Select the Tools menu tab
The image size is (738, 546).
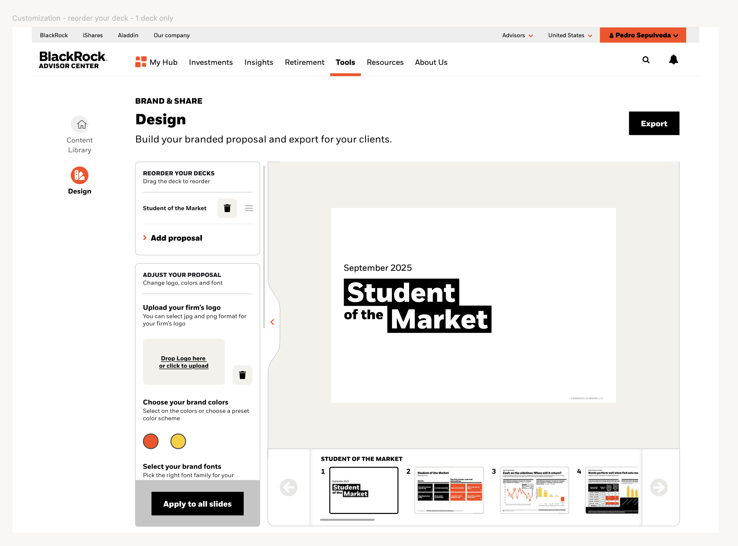coord(345,62)
